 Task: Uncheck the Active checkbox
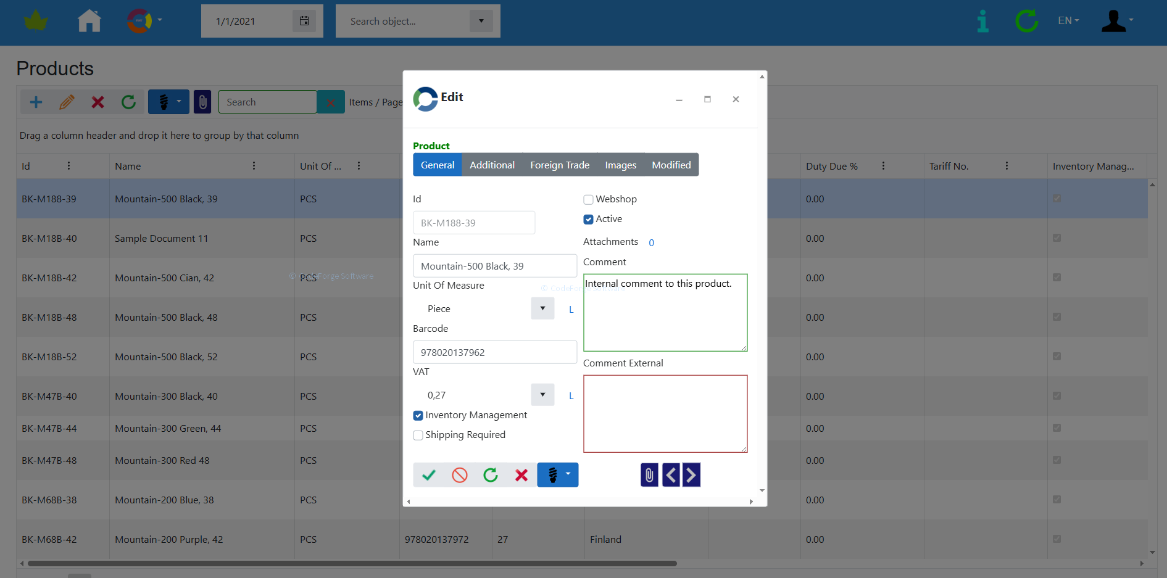589,219
